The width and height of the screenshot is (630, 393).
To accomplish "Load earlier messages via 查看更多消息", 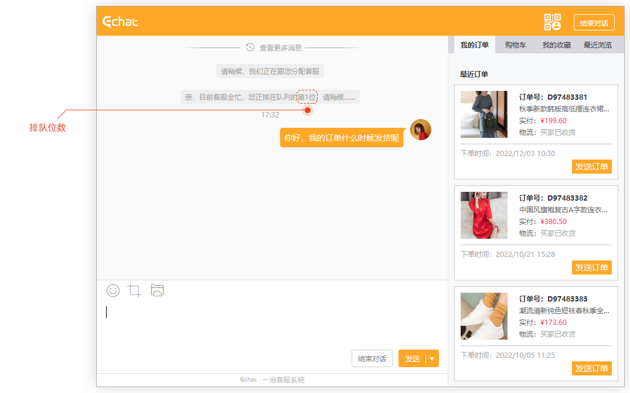I will 280,48.
